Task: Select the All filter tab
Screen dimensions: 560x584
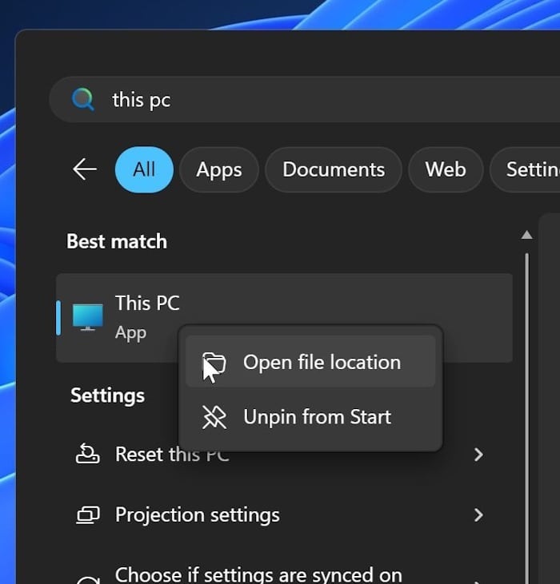Action: click(x=144, y=169)
